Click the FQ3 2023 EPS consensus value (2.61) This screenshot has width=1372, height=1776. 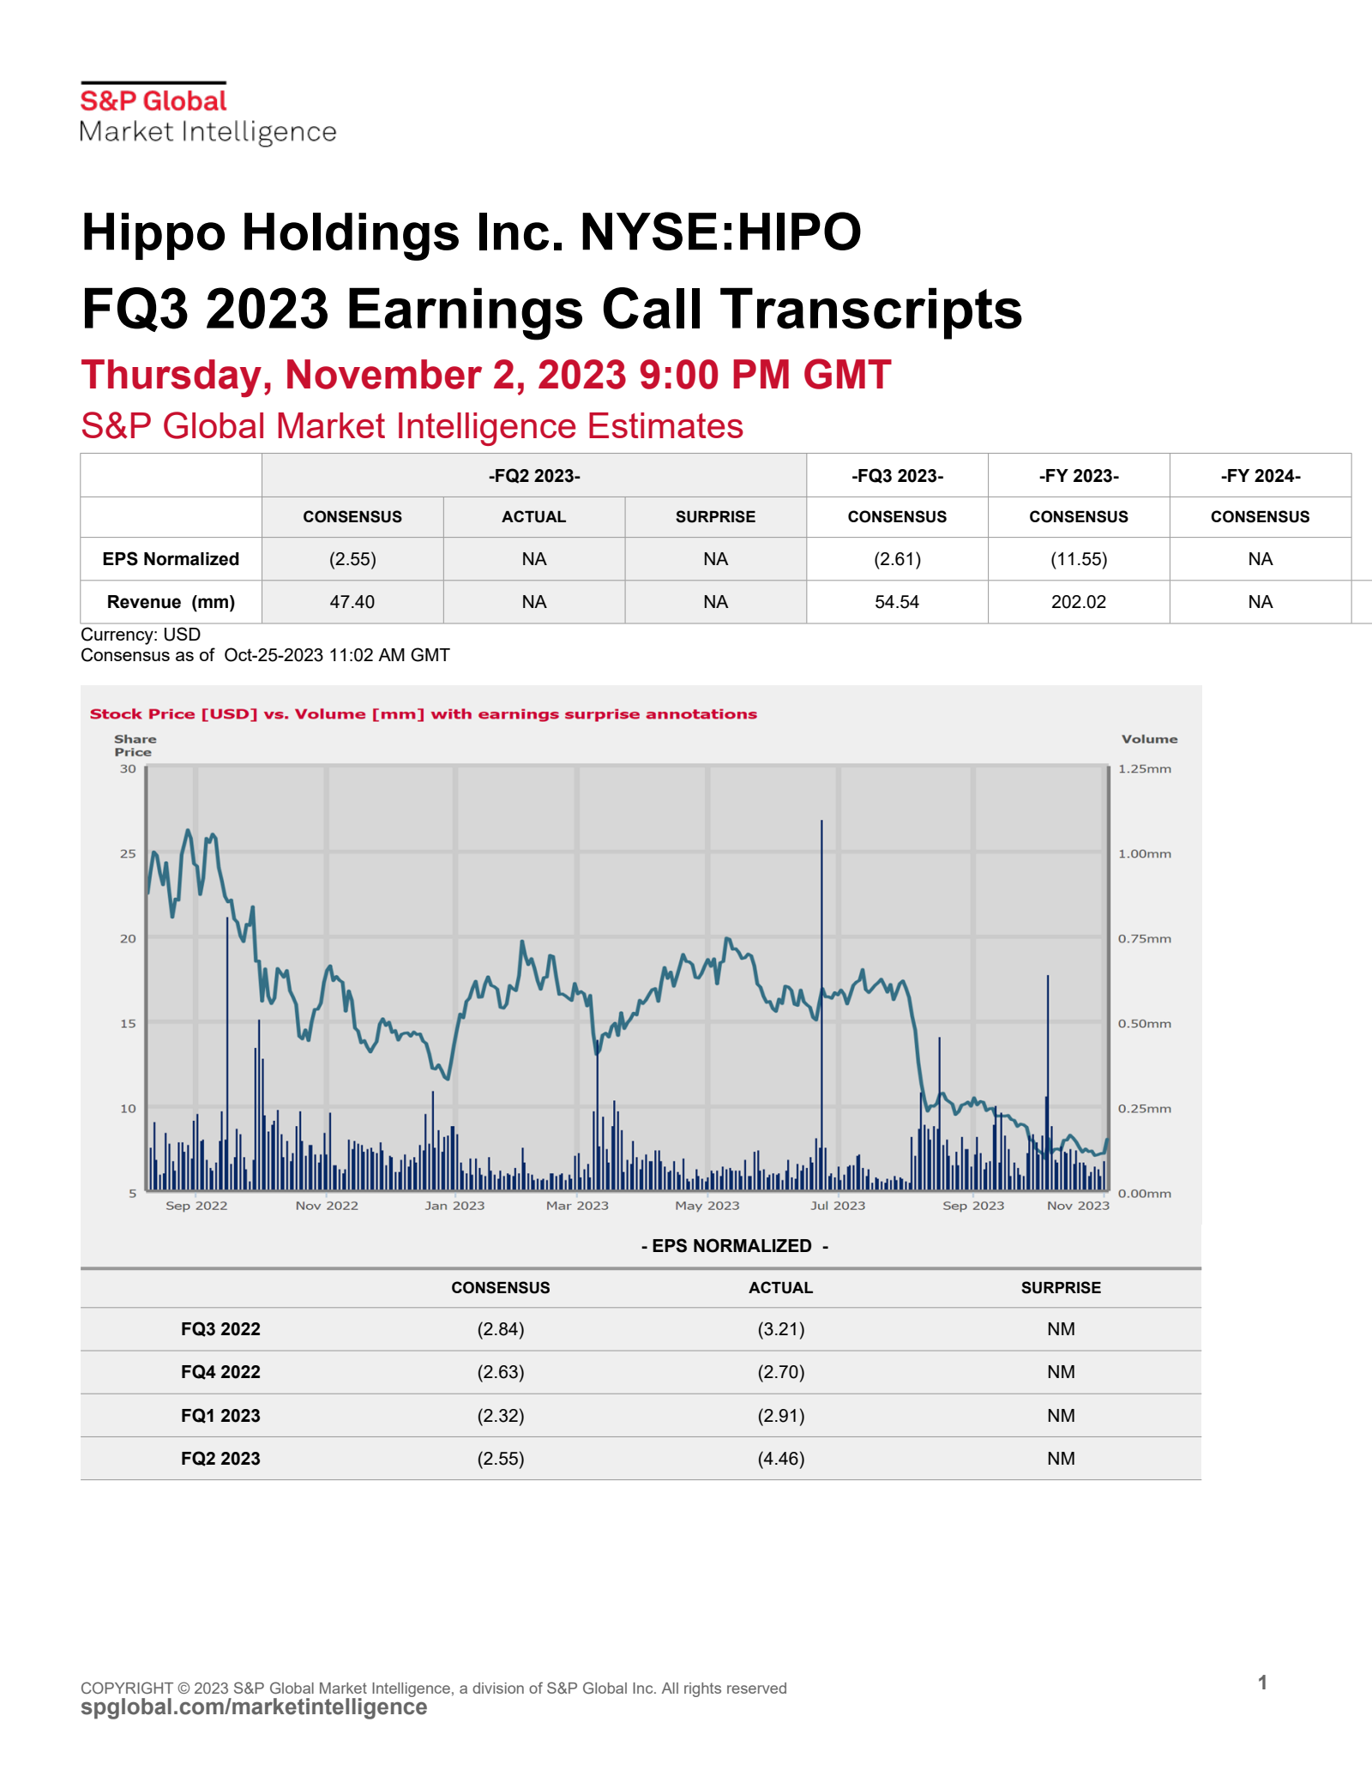tap(897, 559)
